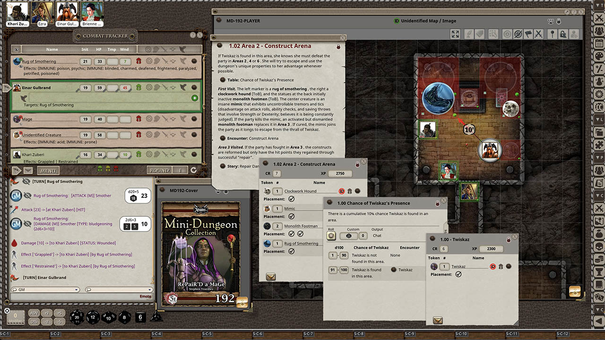Hide the Rug of Smothering attack with the eye toggle

27,195
